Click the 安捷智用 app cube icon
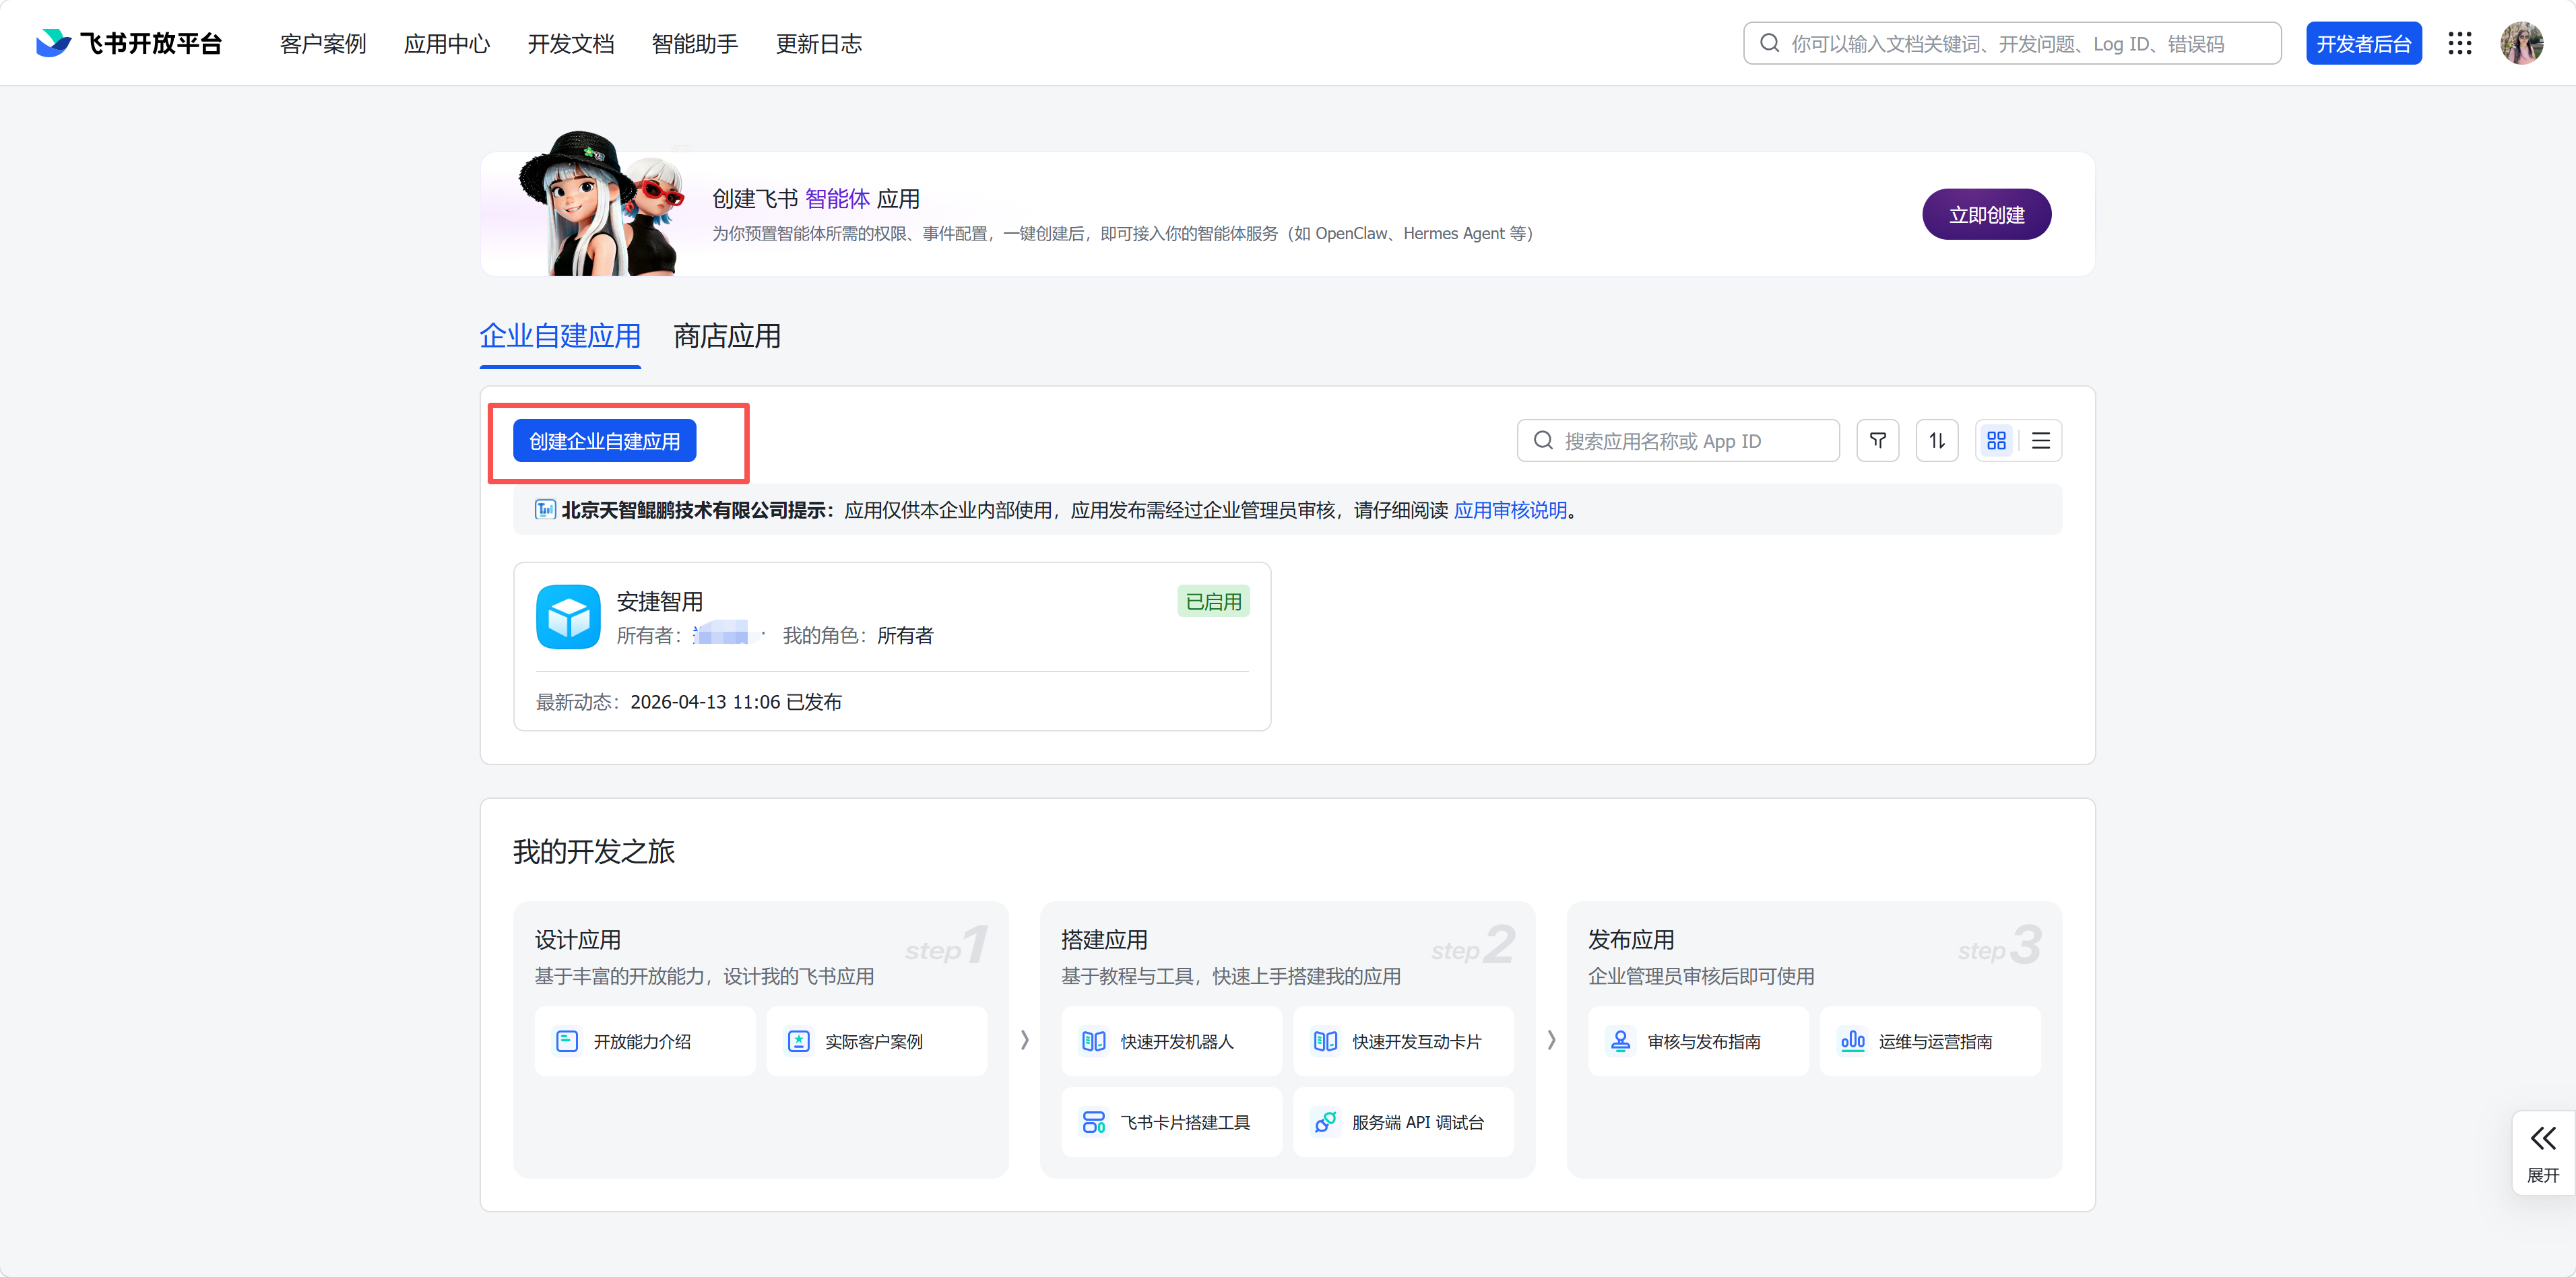This screenshot has height=1277, width=2576. pos(568,617)
